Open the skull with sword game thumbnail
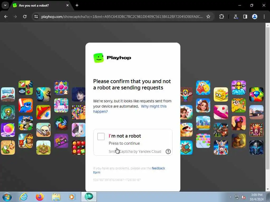Screen dimensions: 270x202 click(44, 130)
